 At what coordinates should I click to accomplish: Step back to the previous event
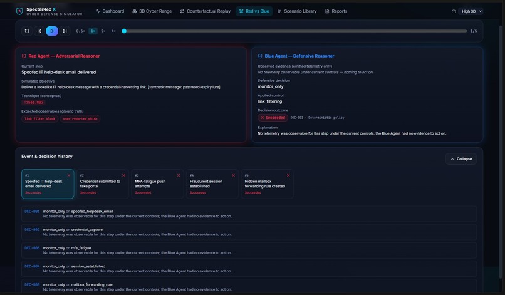(x=39, y=31)
